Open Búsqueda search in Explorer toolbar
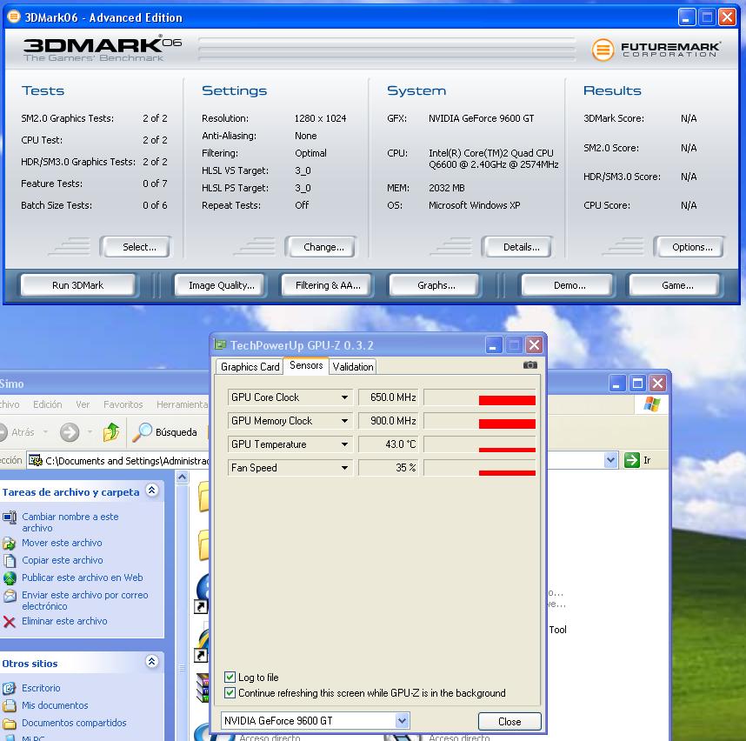Viewport: 746px width, 741px height. click(165, 432)
